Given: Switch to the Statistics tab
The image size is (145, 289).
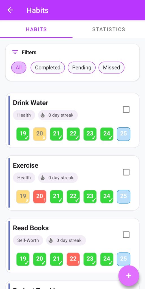Looking at the screenshot, I should click(x=109, y=29).
